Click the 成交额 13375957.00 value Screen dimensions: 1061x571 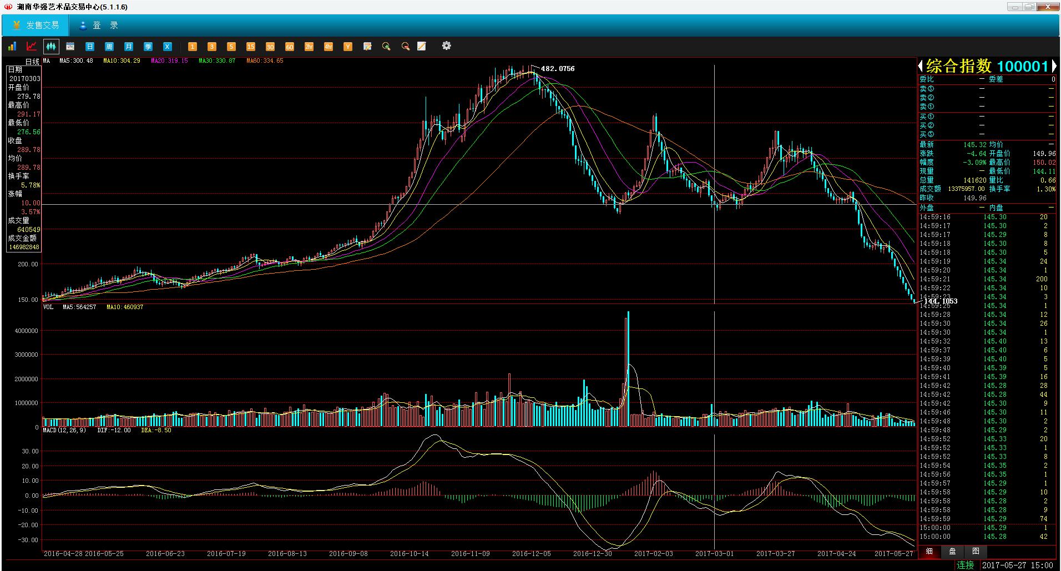tap(966, 189)
